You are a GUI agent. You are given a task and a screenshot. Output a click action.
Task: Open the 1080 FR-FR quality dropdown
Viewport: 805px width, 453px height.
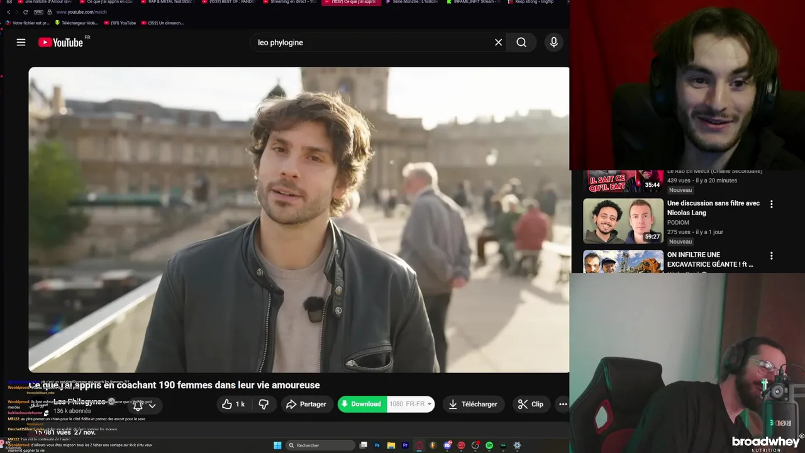(411, 404)
